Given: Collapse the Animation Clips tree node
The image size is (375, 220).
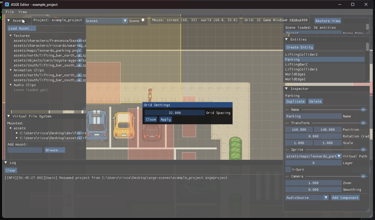Looking at the screenshot, I should [x=10, y=70].
